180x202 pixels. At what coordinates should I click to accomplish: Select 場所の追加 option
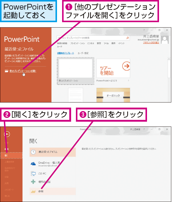52,182
